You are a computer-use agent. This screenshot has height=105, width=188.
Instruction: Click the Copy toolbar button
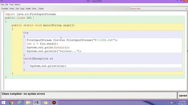point(22,8)
